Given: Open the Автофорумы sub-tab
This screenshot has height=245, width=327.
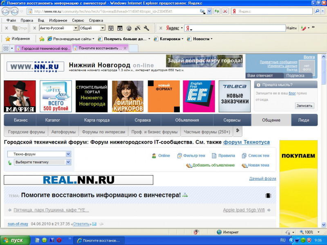Looking at the screenshot, I should point(63,132).
